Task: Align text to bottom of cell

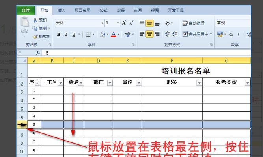Action: 157,24
